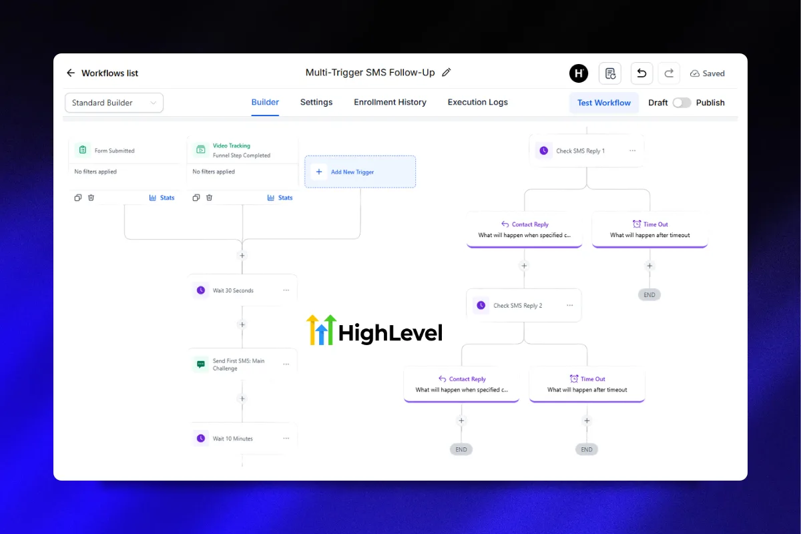Delete the Form Submitted trigger
The image size is (801, 534).
[x=91, y=198]
